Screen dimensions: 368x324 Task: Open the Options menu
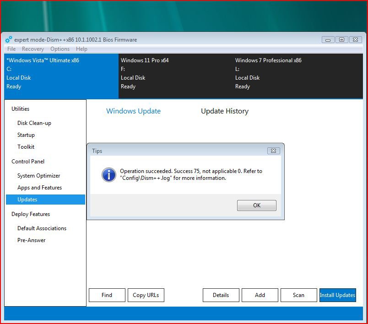click(x=60, y=49)
